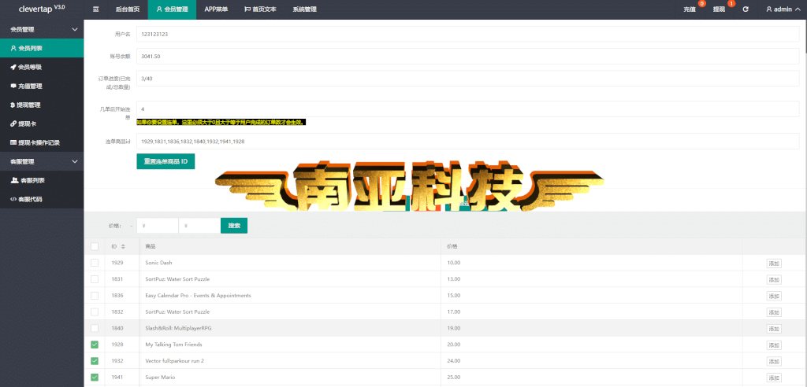
Task: Click the minimum price input
Action: [158, 226]
